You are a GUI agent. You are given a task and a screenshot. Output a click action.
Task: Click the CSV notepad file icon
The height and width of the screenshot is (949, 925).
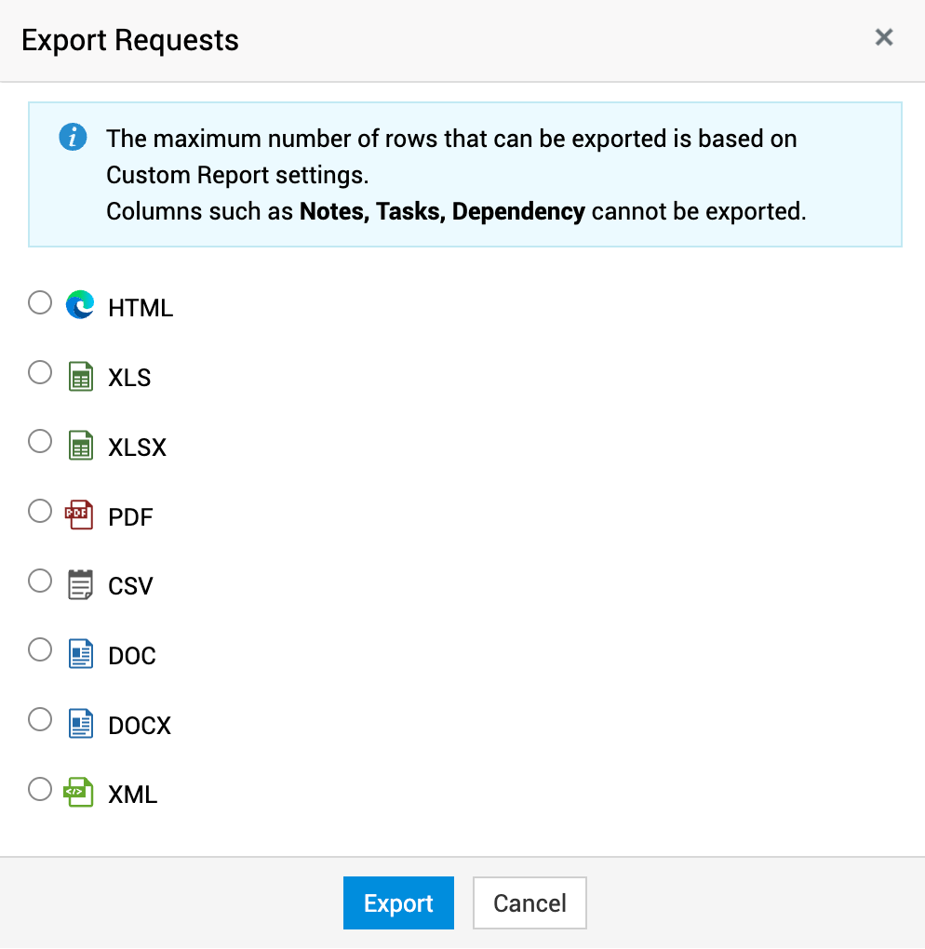click(x=81, y=584)
